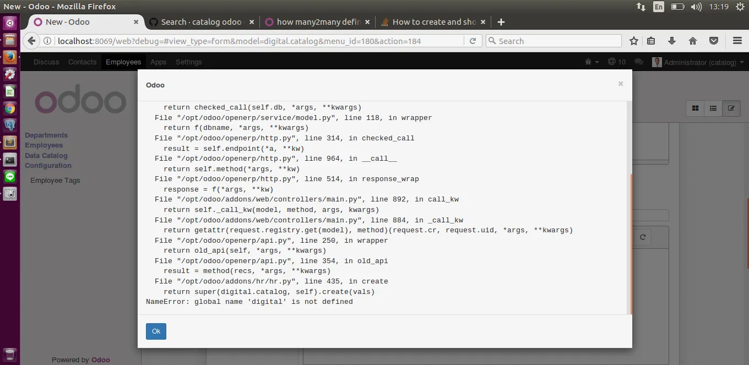
Task: Open battery indicator in top panel
Action: click(677, 7)
